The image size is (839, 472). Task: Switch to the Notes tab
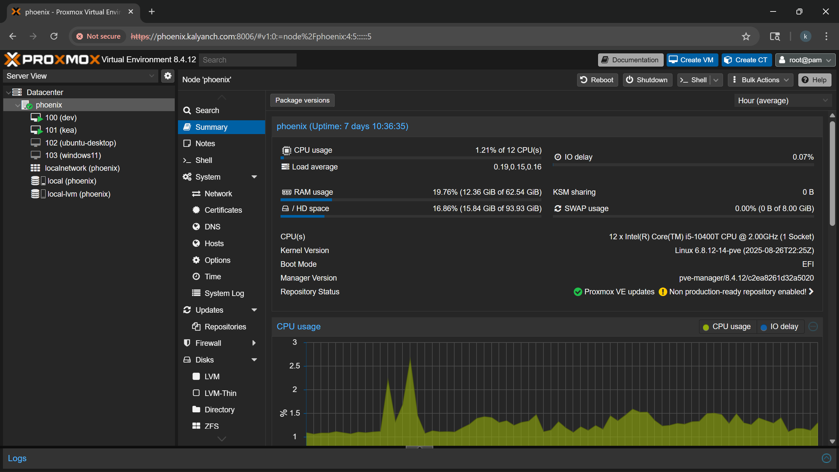(204, 143)
